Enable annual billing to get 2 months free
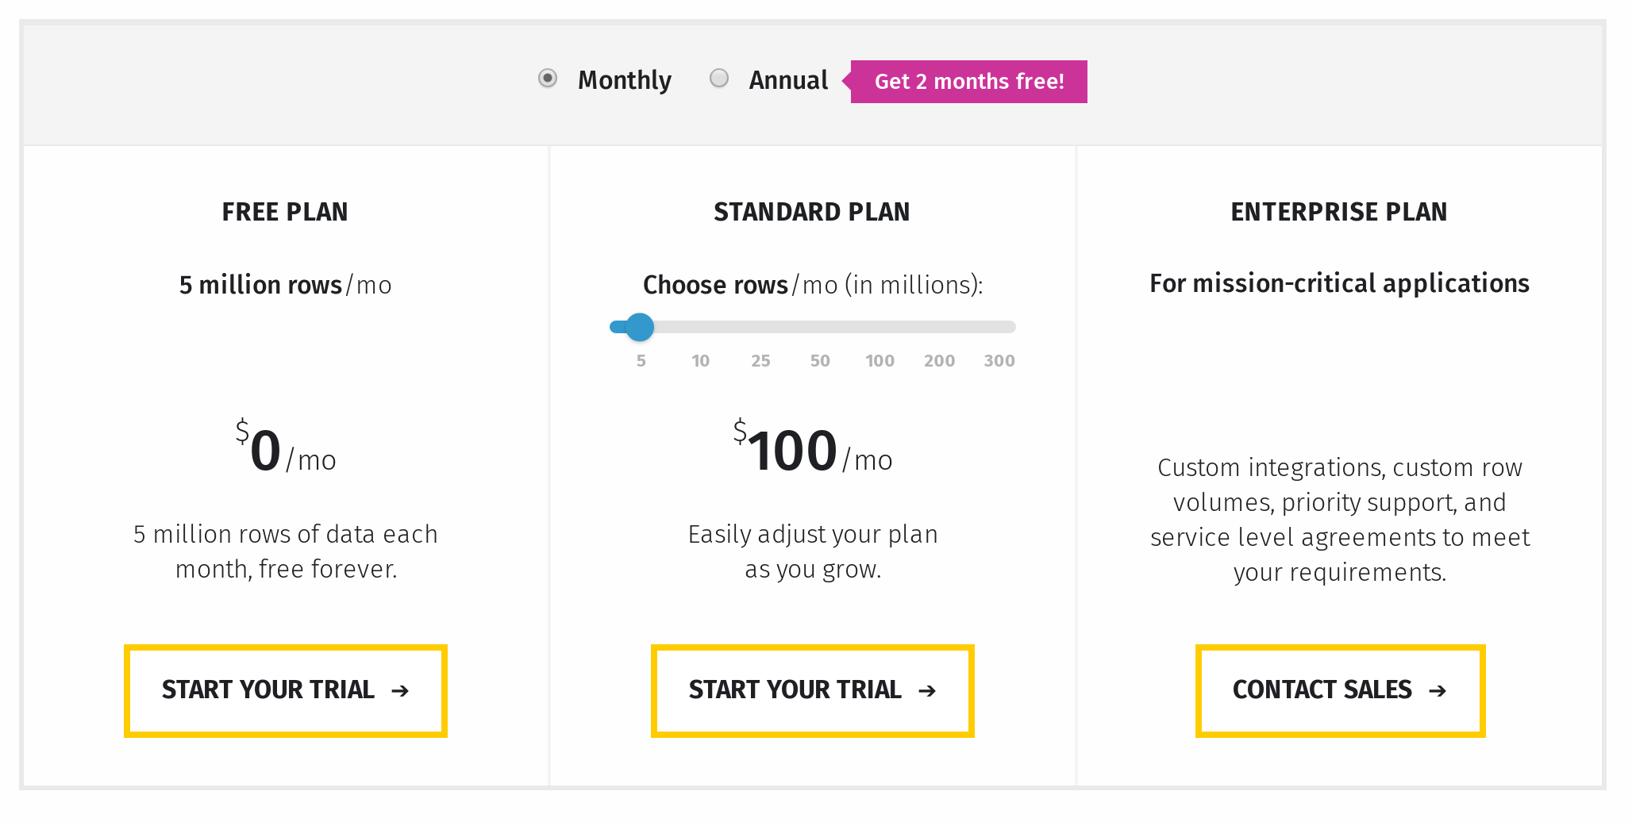 click(720, 78)
